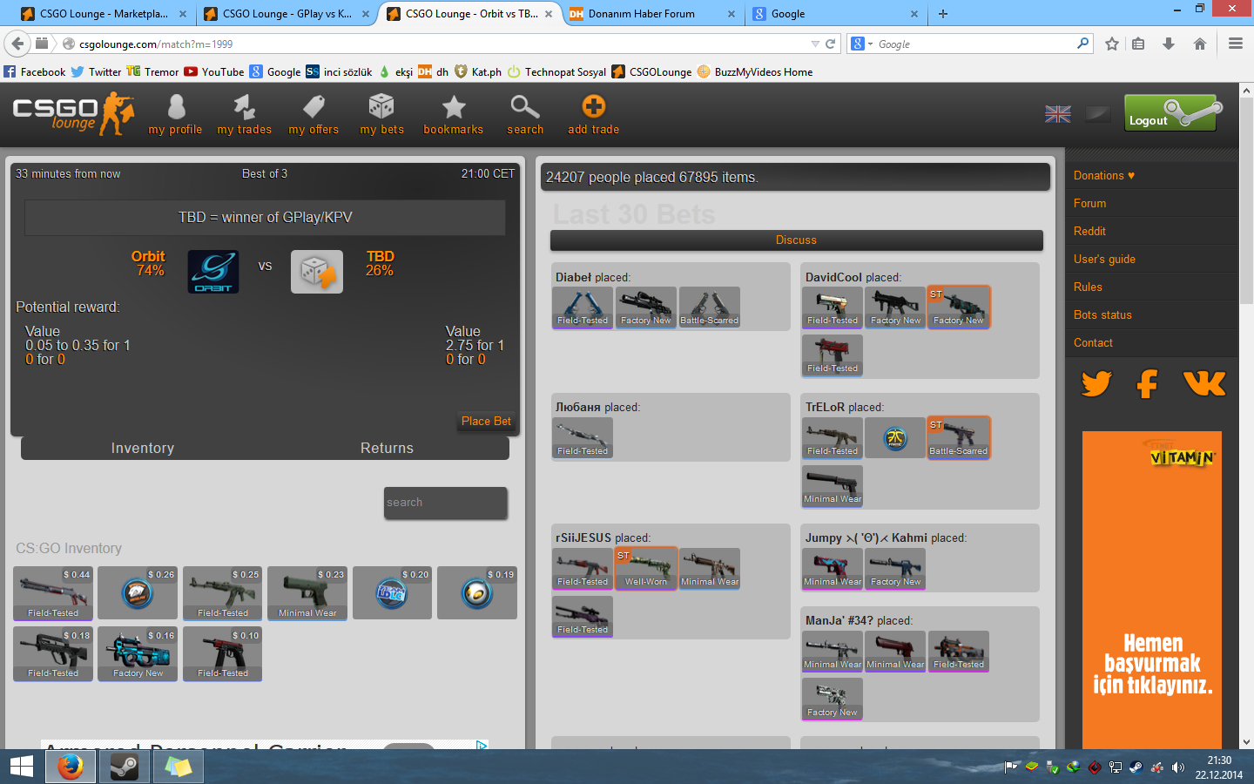1254x784 pixels.
Task: Click the Windows Start button
Action: click(x=21, y=767)
